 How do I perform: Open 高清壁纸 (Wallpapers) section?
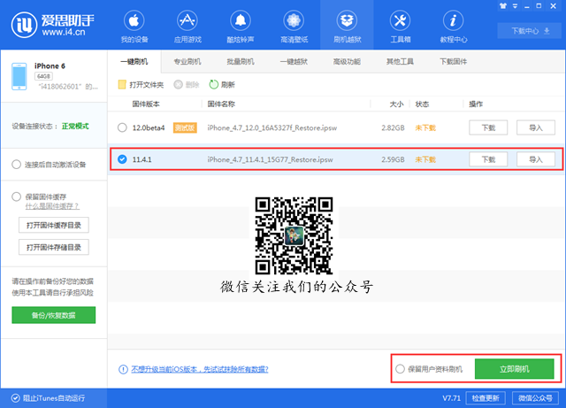(294, 27)
